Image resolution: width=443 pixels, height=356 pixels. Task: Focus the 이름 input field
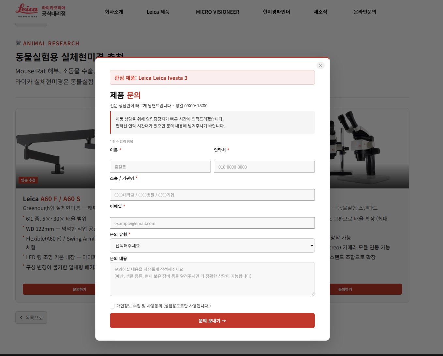[x=160, y=167]
